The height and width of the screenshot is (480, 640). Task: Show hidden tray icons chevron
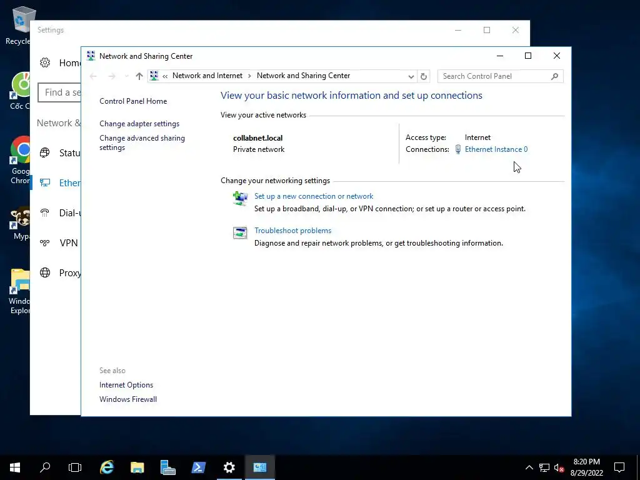click(529, 467)
